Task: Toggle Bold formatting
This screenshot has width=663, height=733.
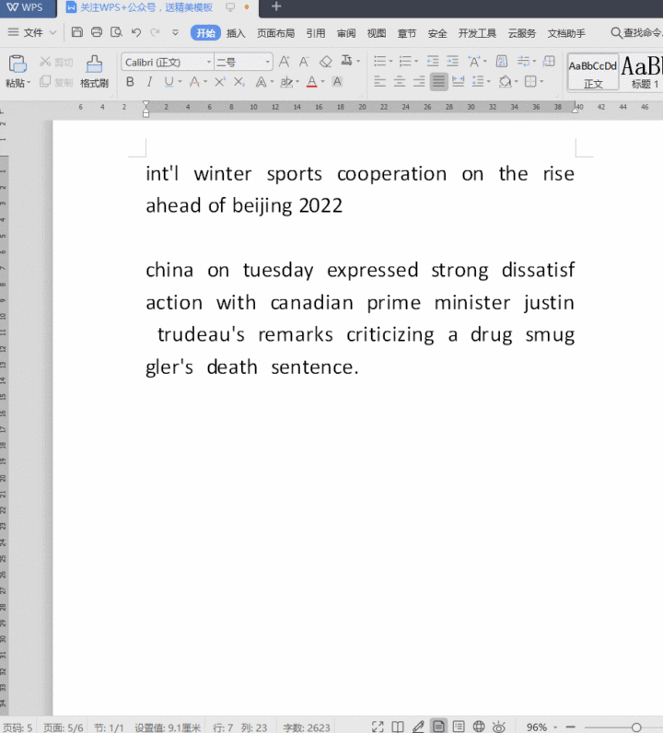Action: coord(130,82)
